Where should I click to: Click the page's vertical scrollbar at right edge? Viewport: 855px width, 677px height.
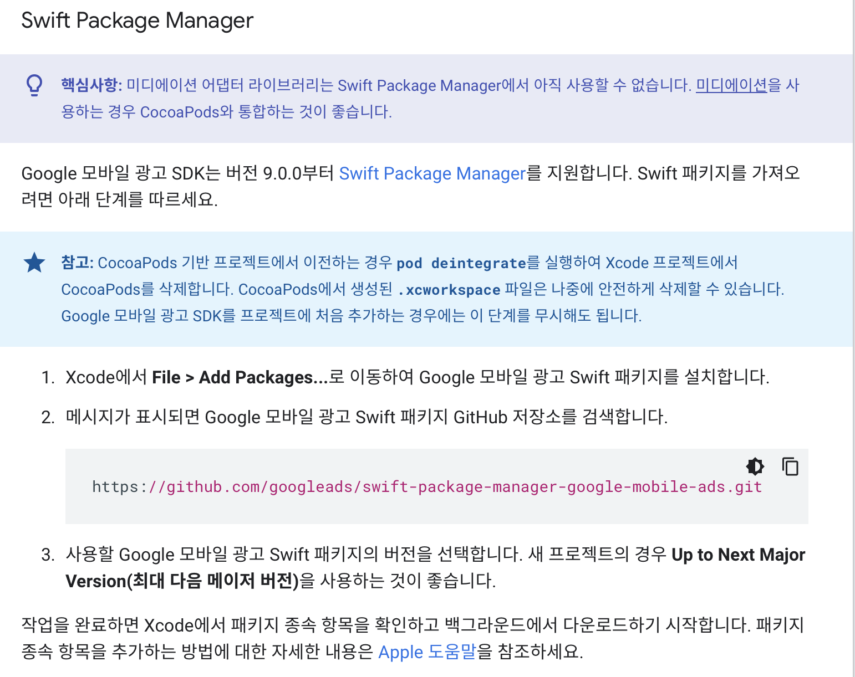tap(853, 338)
